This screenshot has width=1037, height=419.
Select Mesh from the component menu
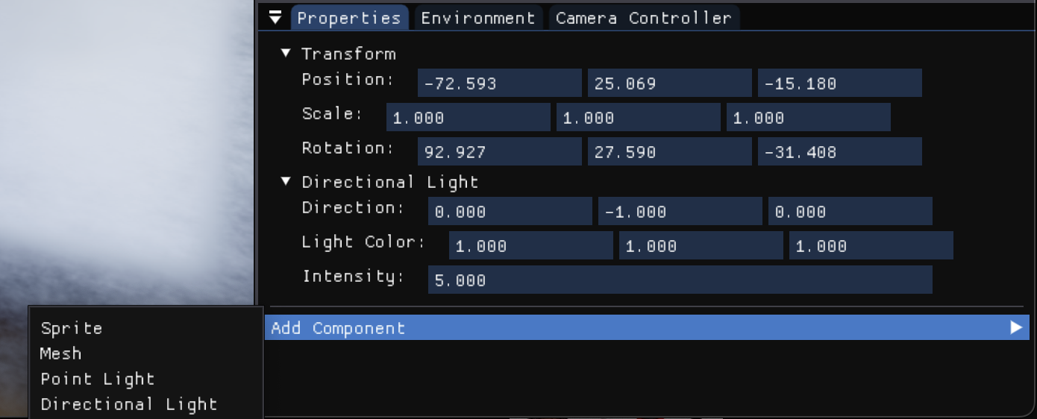point(60,353)
